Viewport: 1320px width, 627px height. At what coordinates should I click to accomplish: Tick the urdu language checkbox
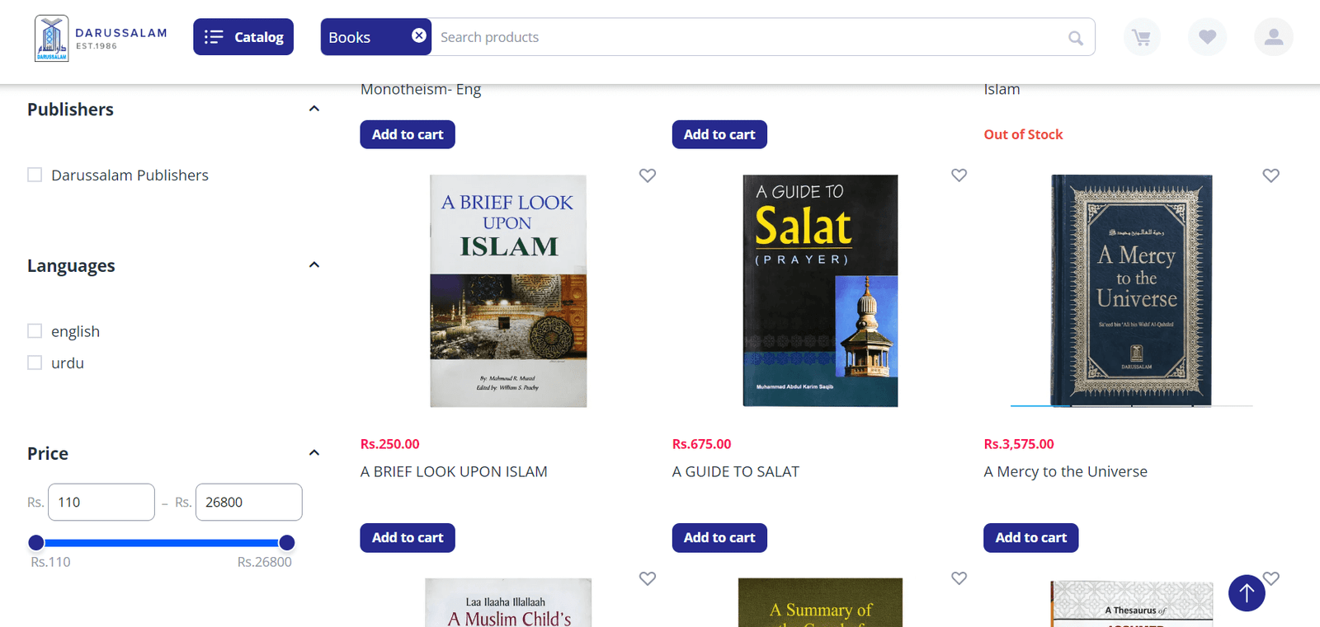(x=35, y=363)
